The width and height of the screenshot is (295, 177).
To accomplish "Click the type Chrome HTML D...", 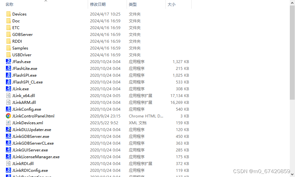I will point(146,116).
